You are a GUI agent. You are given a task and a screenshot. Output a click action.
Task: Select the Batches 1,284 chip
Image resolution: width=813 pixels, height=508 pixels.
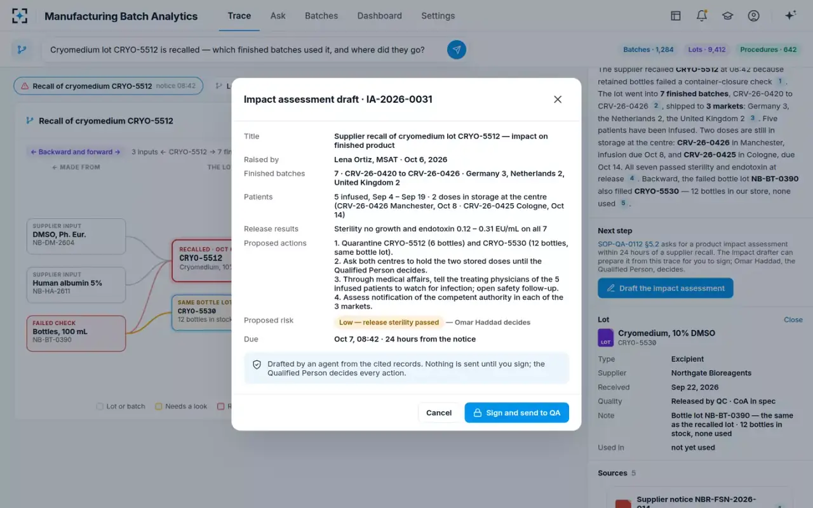(x=648, y=50)
